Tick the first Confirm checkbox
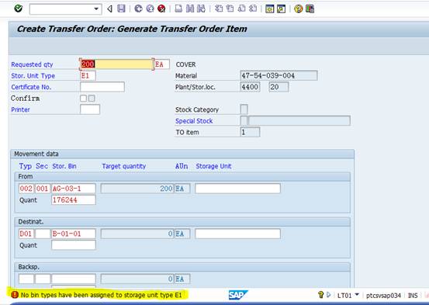The height and width of the screenshot is (305, 429). (x=83, y=99)
